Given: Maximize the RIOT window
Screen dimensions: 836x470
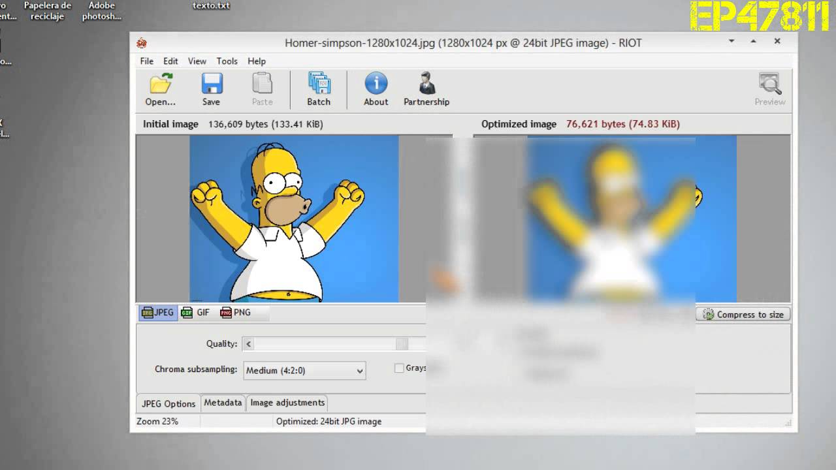Looking at the screenshot, I should point(753,41).
